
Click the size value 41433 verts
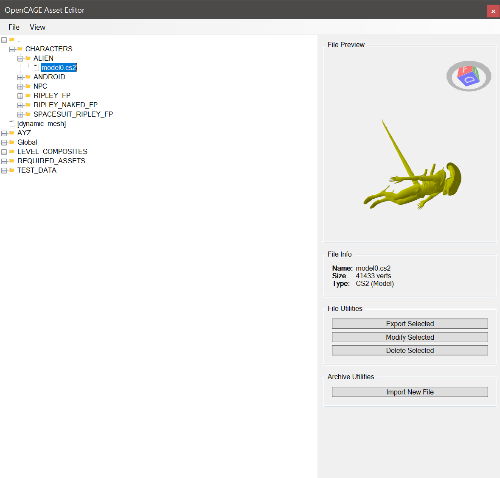[x=374, y=276]
